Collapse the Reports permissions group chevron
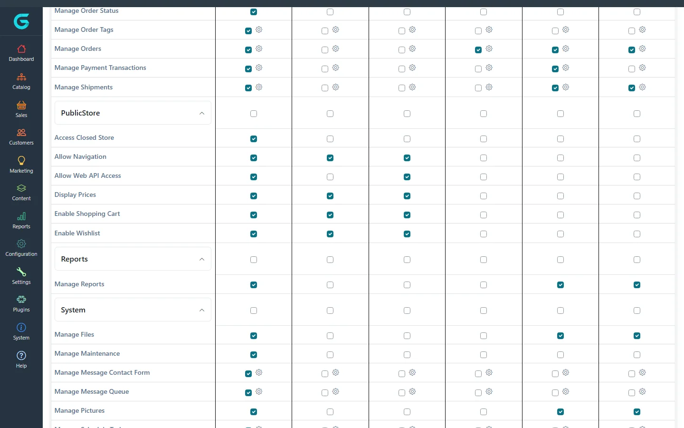 click(x=202, y=259)
